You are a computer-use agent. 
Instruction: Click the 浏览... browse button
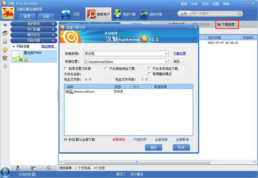(179, 62)
